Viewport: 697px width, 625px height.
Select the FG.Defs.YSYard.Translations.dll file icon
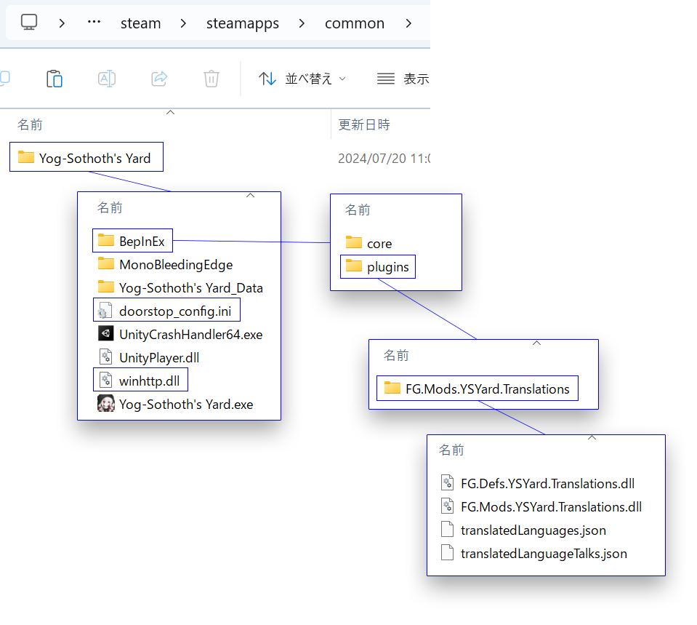coord(447,482)
